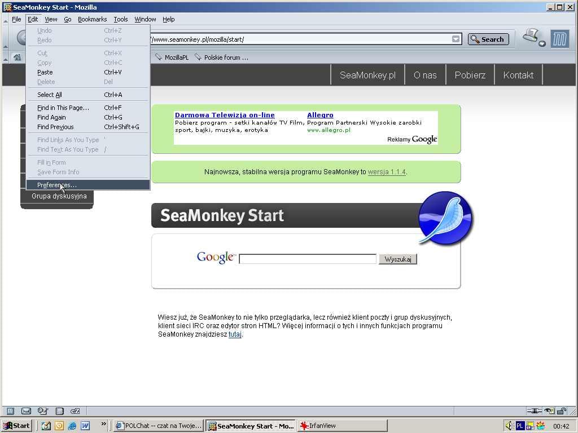Click the Home icon on bookmarks toolbar
578x433 pixels.
coord(17,57)
